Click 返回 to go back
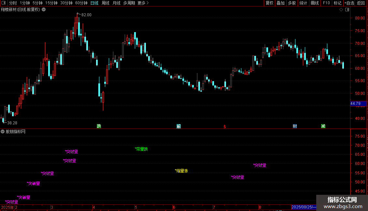This screenshot has width=368, height=211. click(361, 3)
